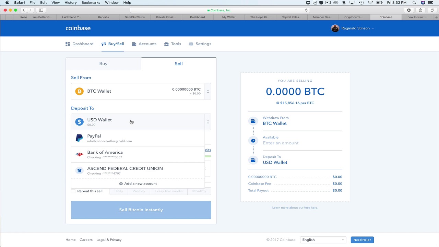Open the fees 'here' link

pyautogui.click(x=314, y=208)
